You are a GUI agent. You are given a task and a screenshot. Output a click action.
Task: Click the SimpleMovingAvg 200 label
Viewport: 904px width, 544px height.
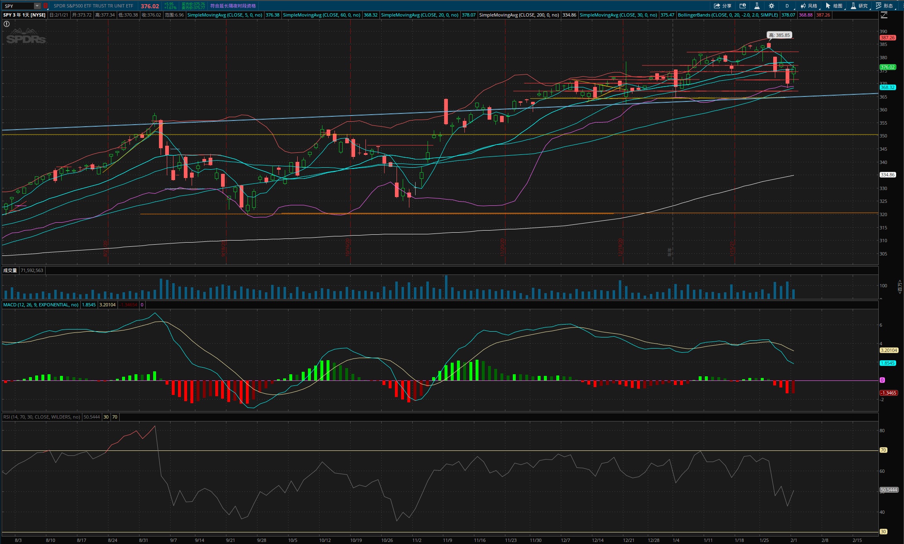pos(519,15)
